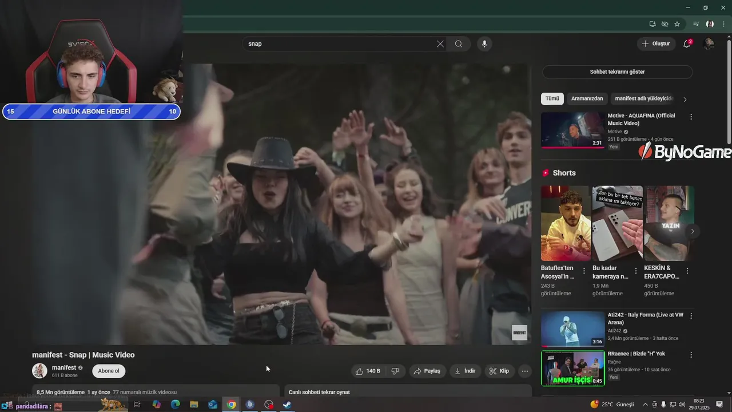
Task: Click the volume speaker tray icon
Action: pos(682,405)
